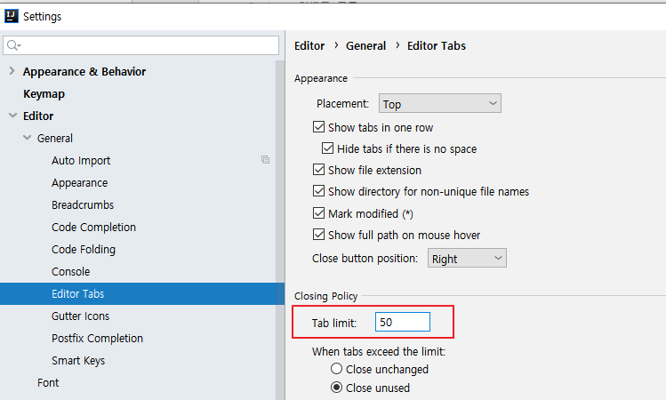Click the IntelliJ IDEA logo icon in title bar
The image size is (666, 400).
[11, 16]
